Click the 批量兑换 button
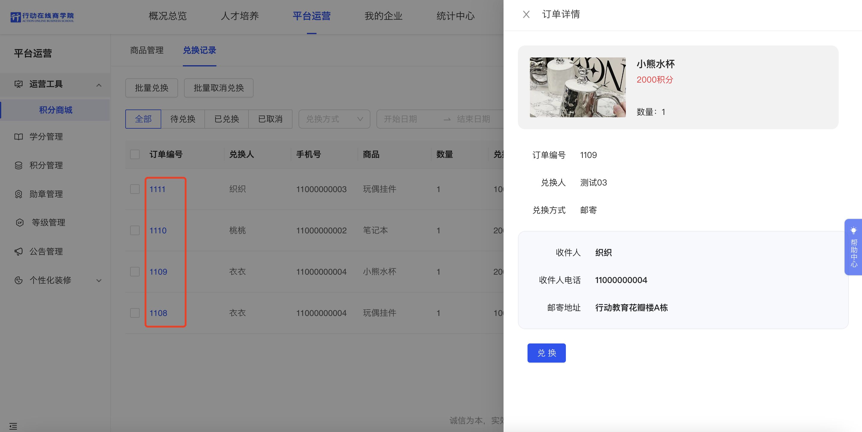 [x=152, y=88]
